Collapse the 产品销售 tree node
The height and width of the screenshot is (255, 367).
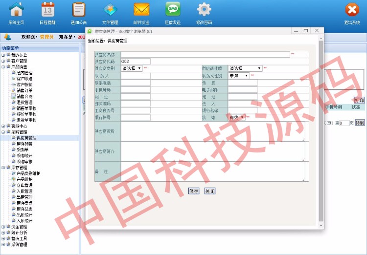pyautogui.click(x=3, y=67)
